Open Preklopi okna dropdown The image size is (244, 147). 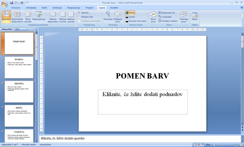coord(184,17)
